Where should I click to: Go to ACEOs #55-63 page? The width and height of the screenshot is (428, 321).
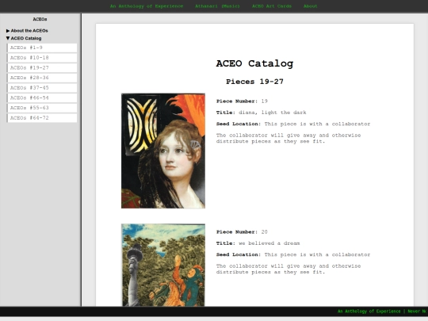[x=42, y=108]
